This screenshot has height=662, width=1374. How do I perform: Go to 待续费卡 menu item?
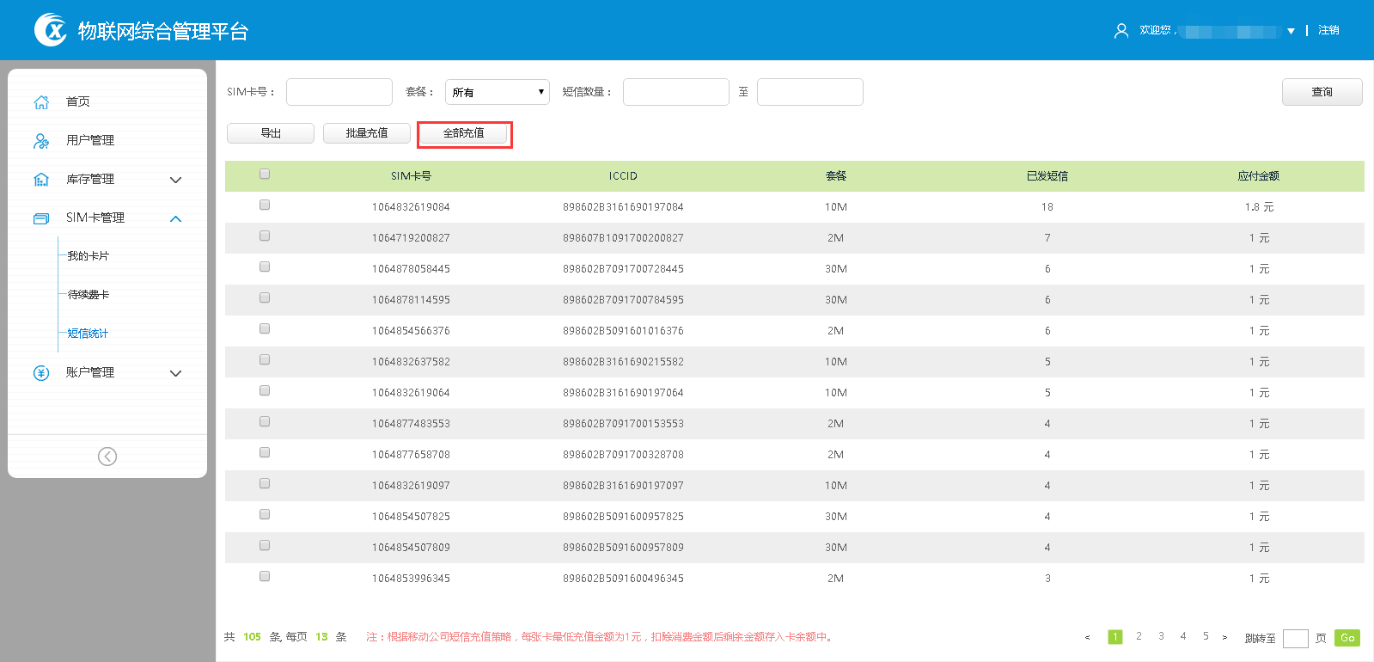point(89,295)
